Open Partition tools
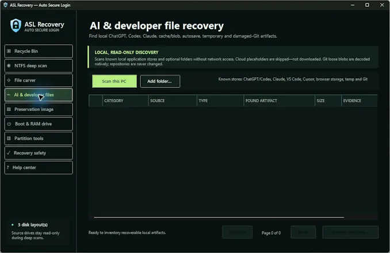 point(39,139)
